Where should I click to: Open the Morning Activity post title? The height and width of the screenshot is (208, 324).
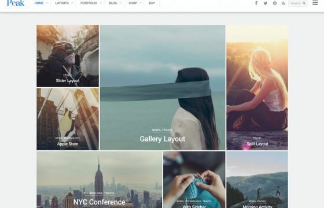(257, 206)
